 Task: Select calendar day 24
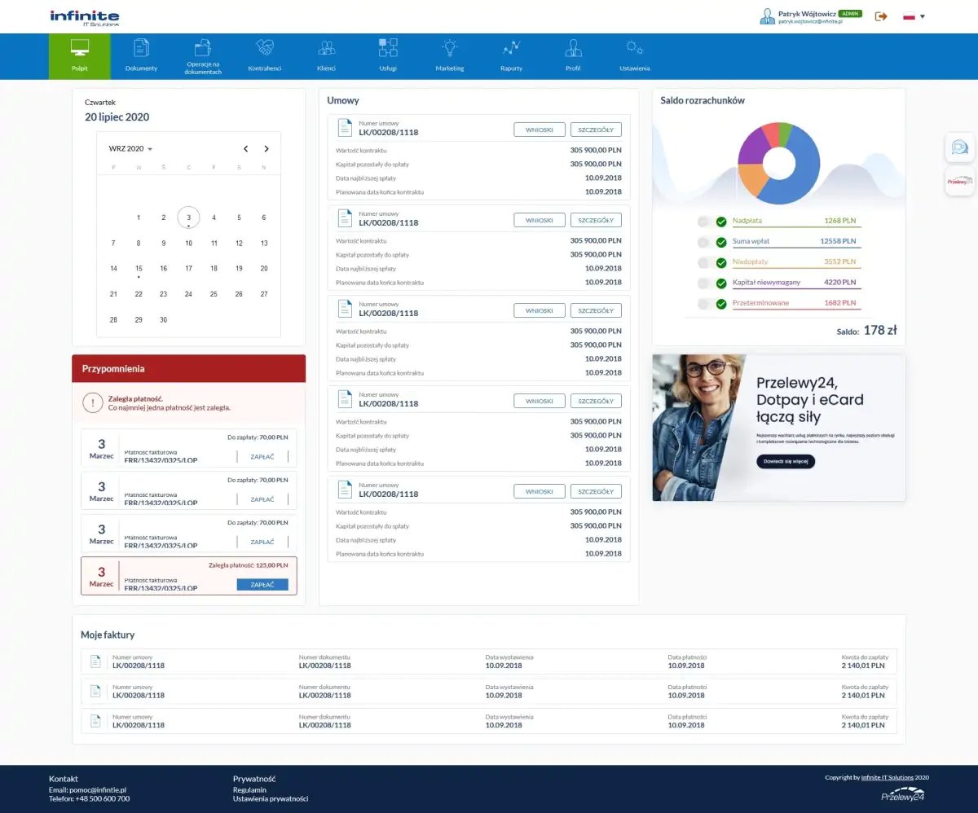pyautogui.click(x=188, y=294)
